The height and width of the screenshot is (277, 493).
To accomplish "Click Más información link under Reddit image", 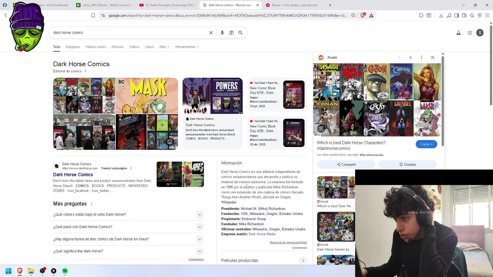I will click(x=372, y=155).
